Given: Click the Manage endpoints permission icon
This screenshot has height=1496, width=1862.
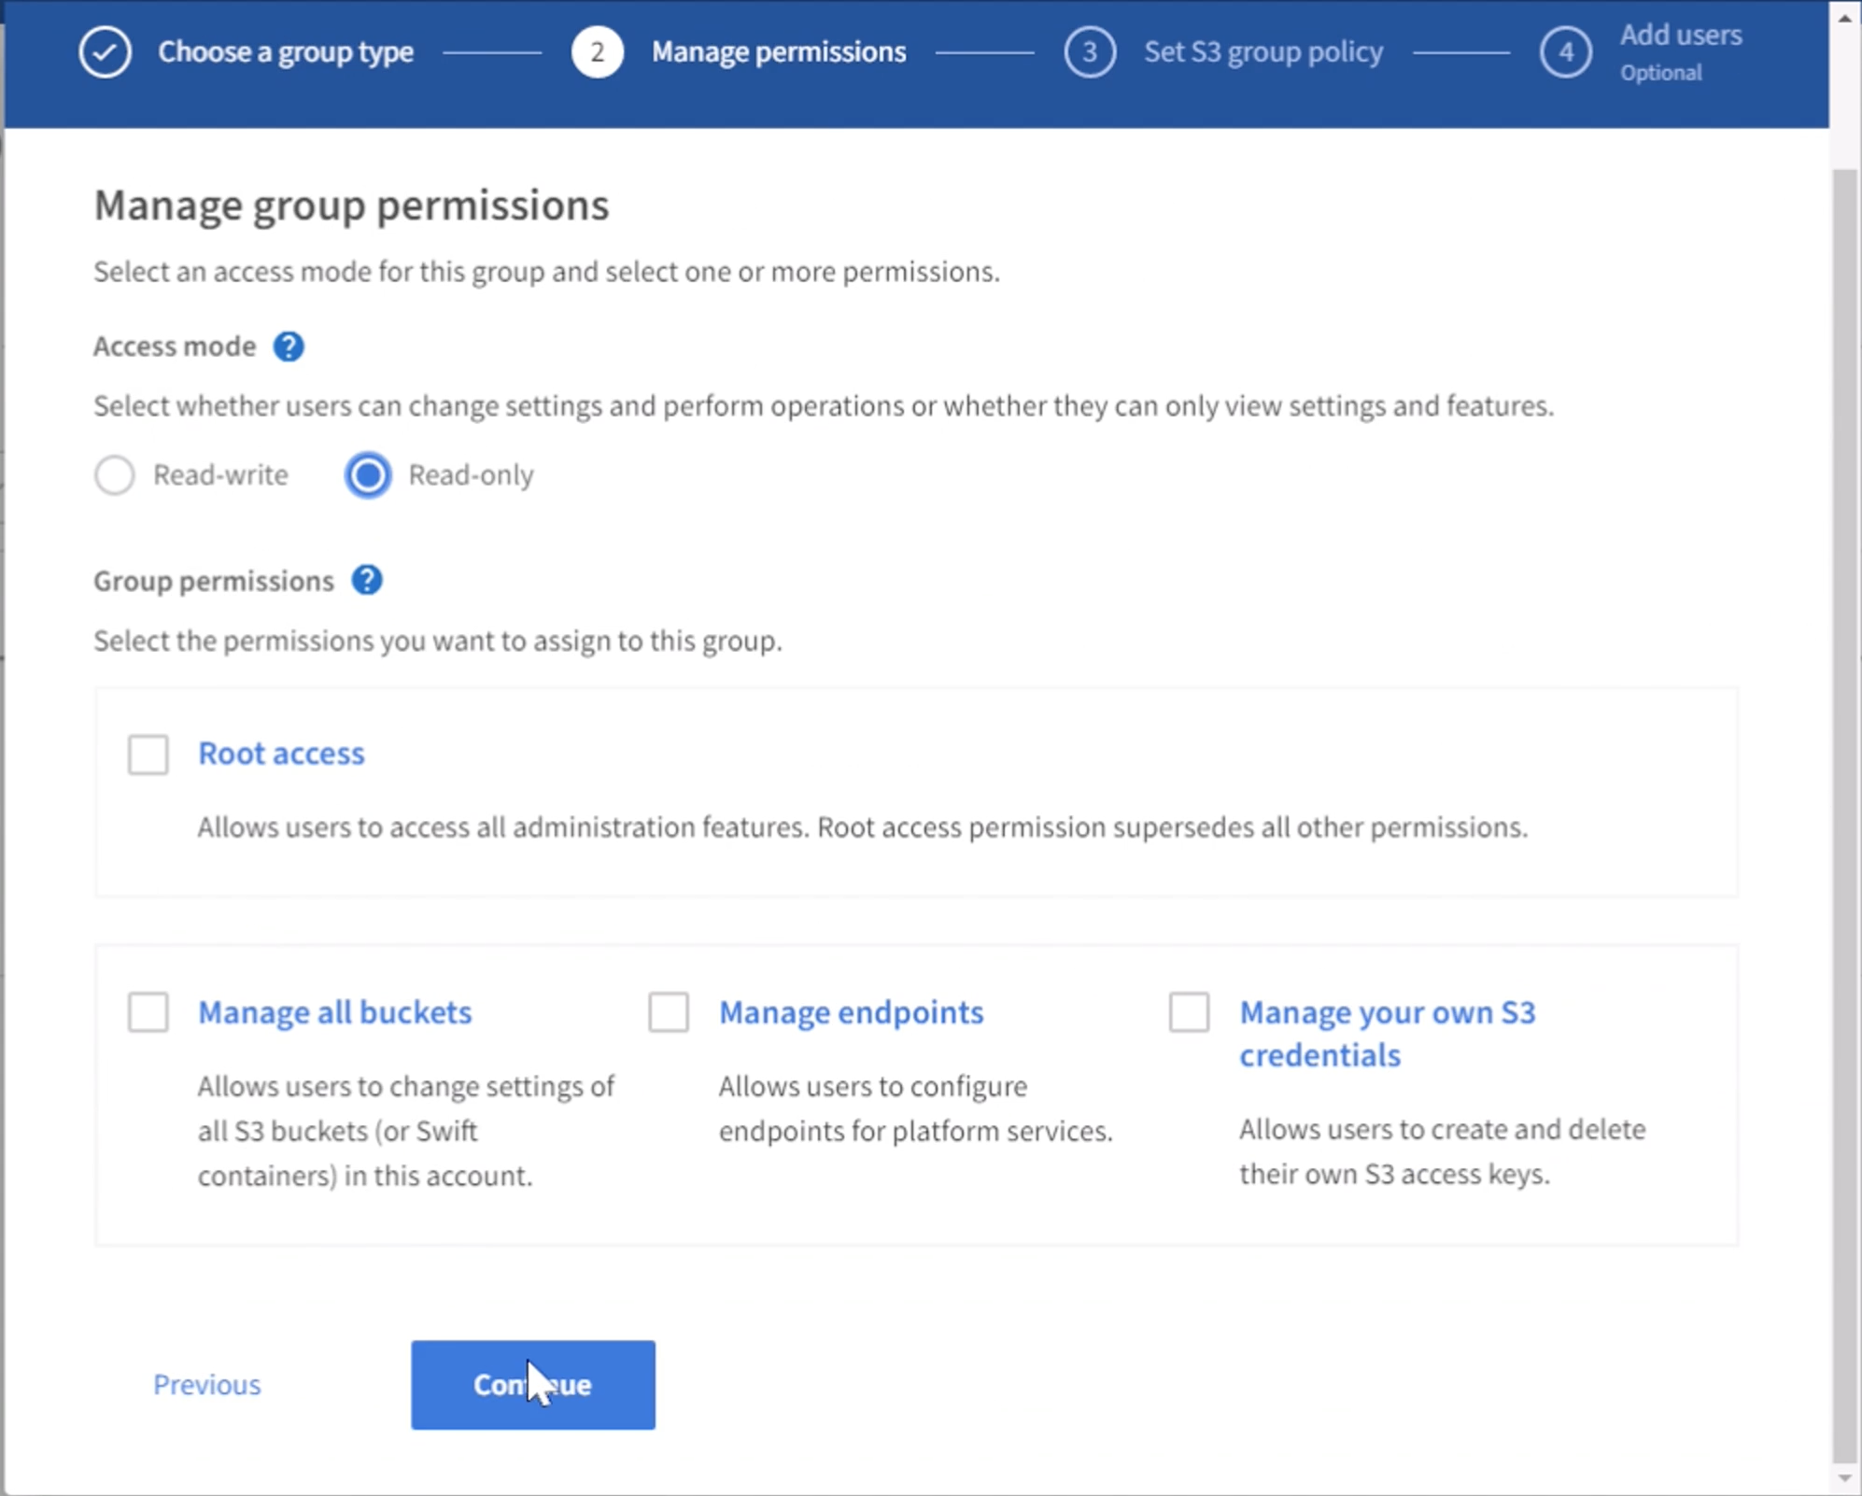Looking at the screenshot, I should (x=669, y=1012).
